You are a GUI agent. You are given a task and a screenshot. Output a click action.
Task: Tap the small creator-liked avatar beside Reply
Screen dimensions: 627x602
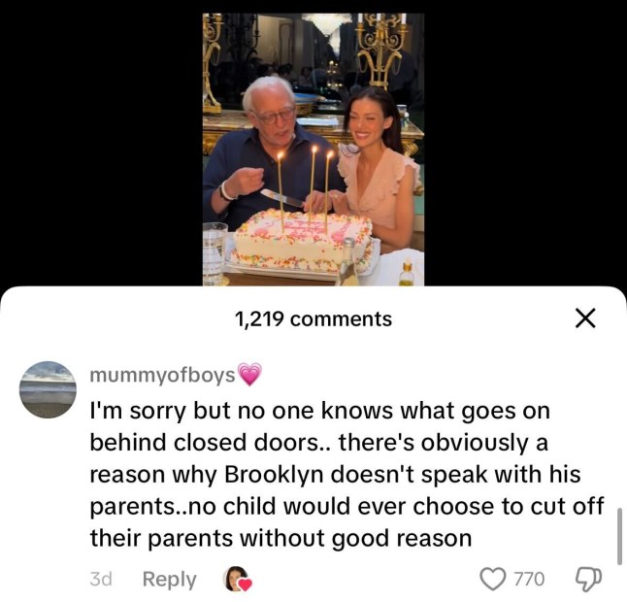click(x=237, y=579)
